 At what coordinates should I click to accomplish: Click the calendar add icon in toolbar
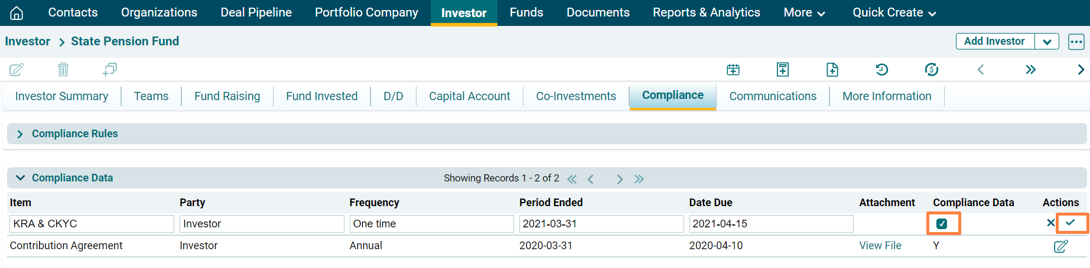(x=733, y=70)
